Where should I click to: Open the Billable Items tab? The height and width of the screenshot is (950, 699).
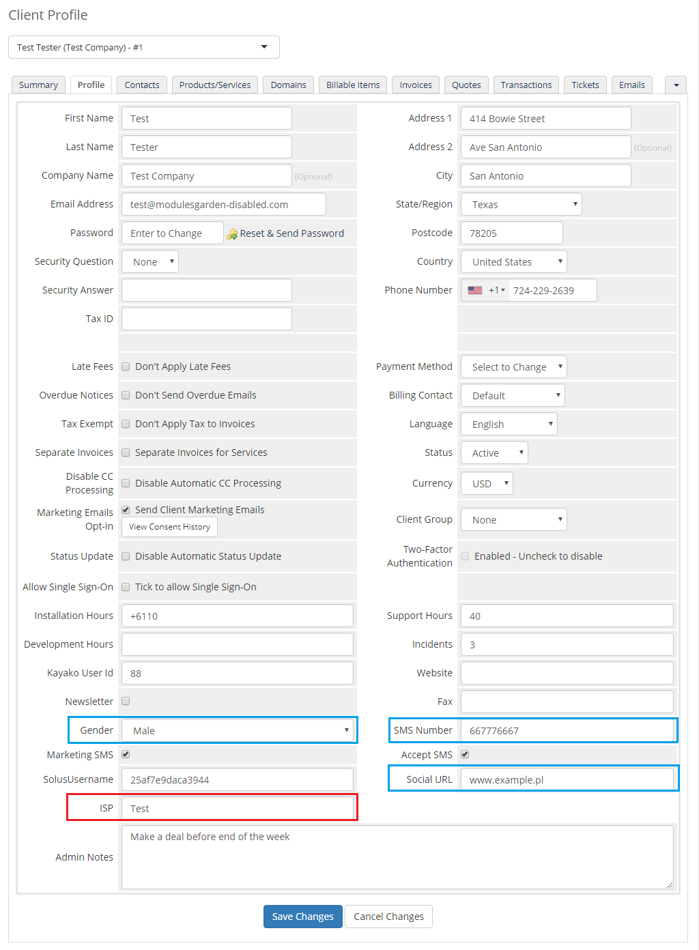pyautogui.click(x=353, y=85)
